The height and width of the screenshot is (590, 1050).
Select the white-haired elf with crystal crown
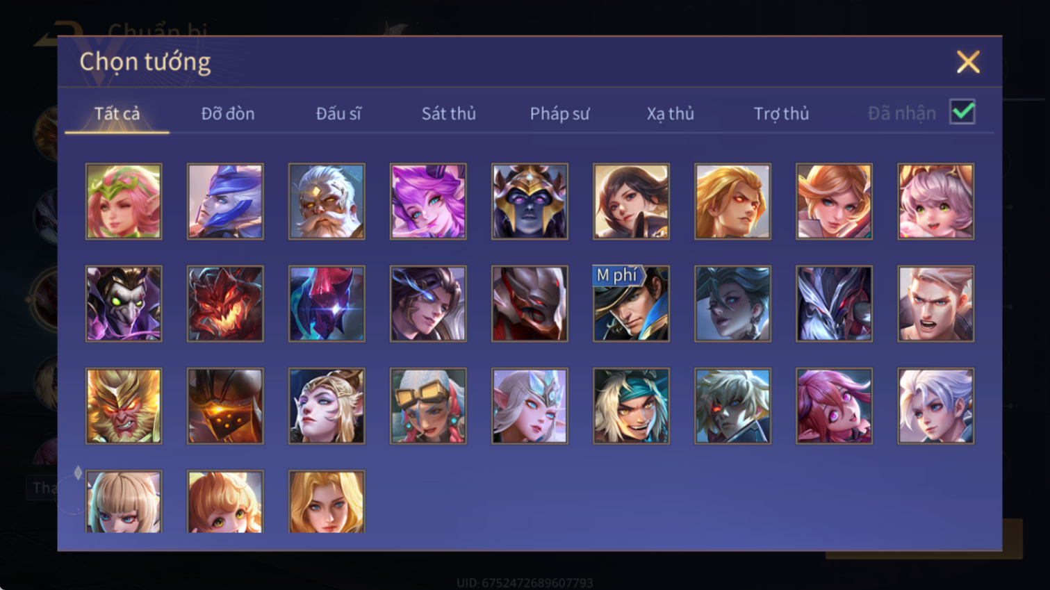click(x=530, y=406)
